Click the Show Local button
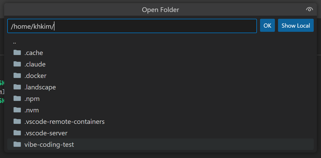 (296, 26)
